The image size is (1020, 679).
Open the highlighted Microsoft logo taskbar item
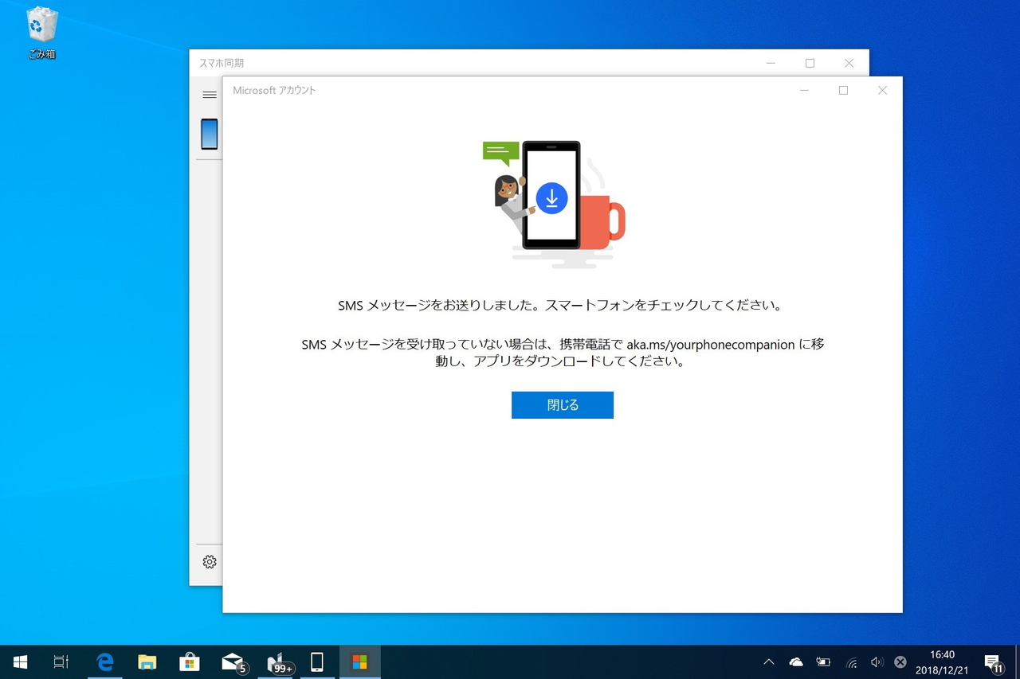click(x=359, y=661)
